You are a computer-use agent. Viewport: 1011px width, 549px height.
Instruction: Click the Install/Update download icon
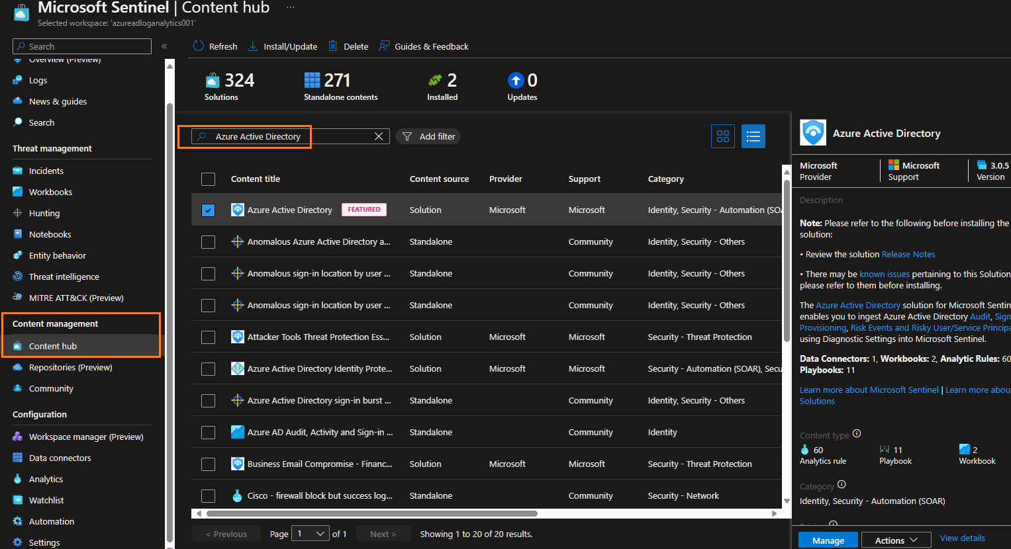point(253,46)
